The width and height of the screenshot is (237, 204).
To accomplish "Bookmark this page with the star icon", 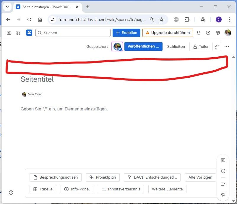I will tap(161, 19).
